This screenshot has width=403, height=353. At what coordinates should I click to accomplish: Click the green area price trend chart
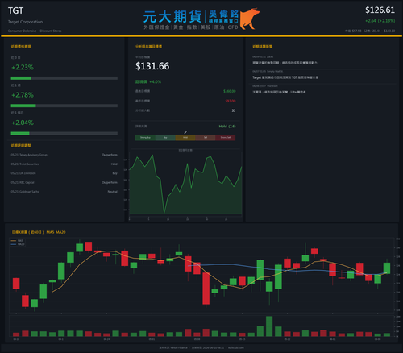185,184
